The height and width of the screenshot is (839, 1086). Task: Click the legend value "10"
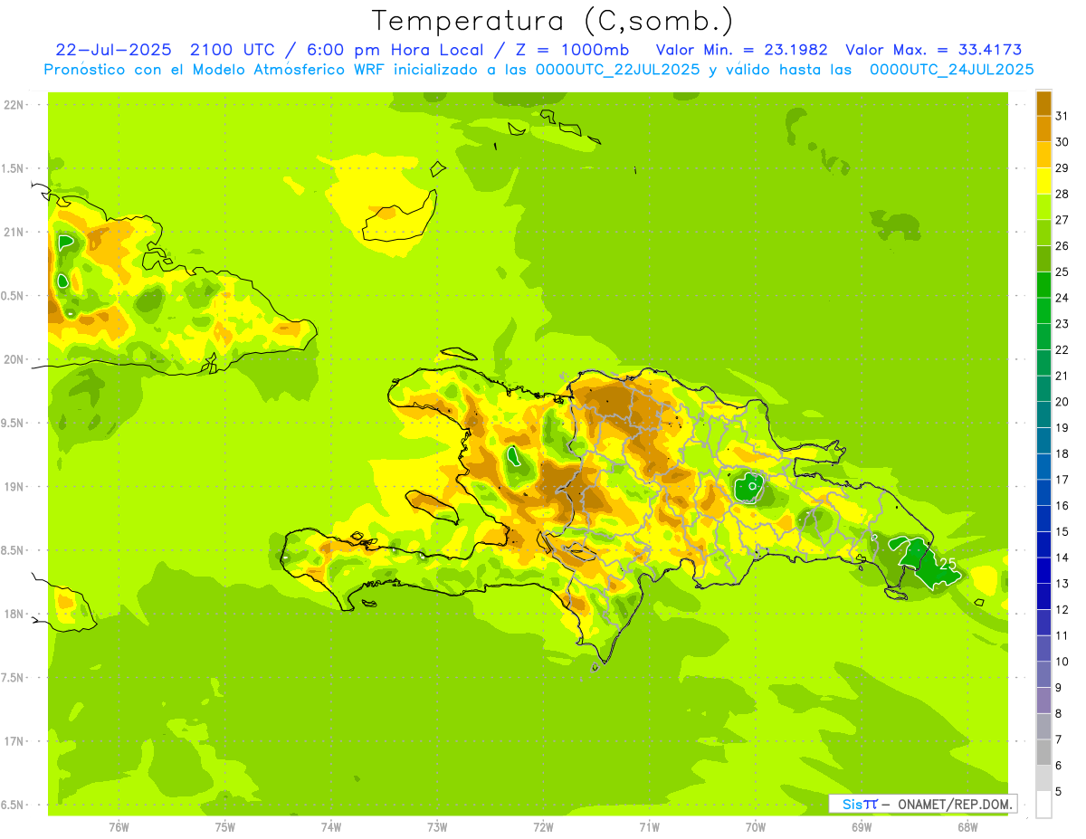pyautogui.click(x=1062, y=662)
